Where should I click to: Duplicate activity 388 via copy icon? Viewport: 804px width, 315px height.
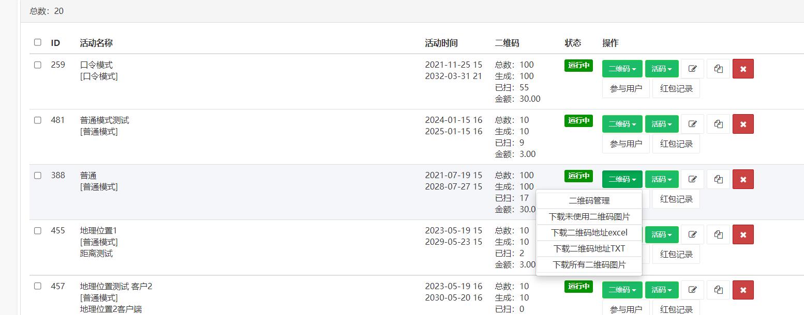point(718,179)
